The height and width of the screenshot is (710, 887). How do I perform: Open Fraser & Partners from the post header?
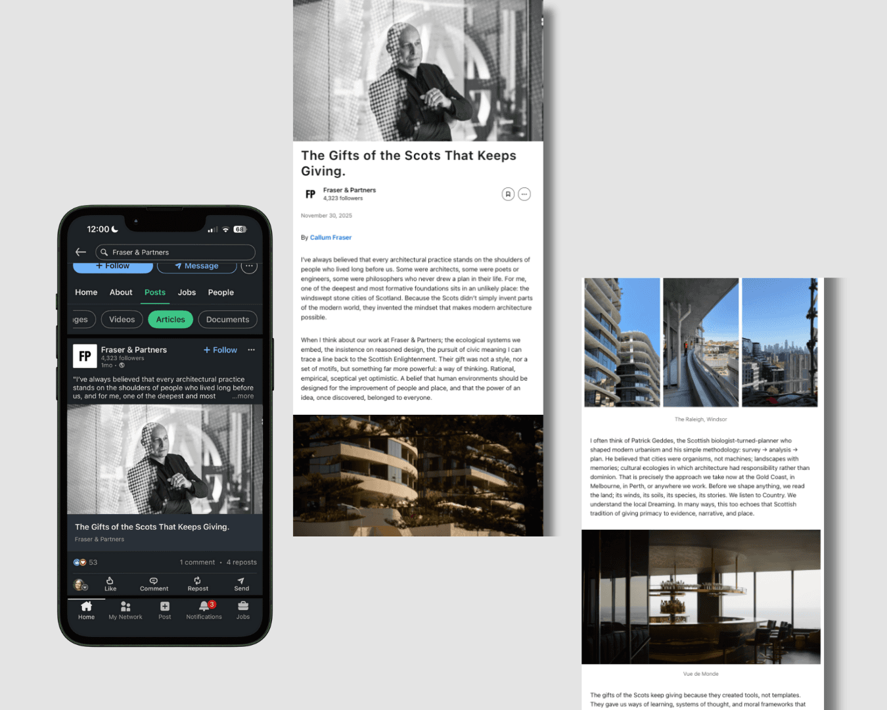pyautogui.click(x=134, y=350)
